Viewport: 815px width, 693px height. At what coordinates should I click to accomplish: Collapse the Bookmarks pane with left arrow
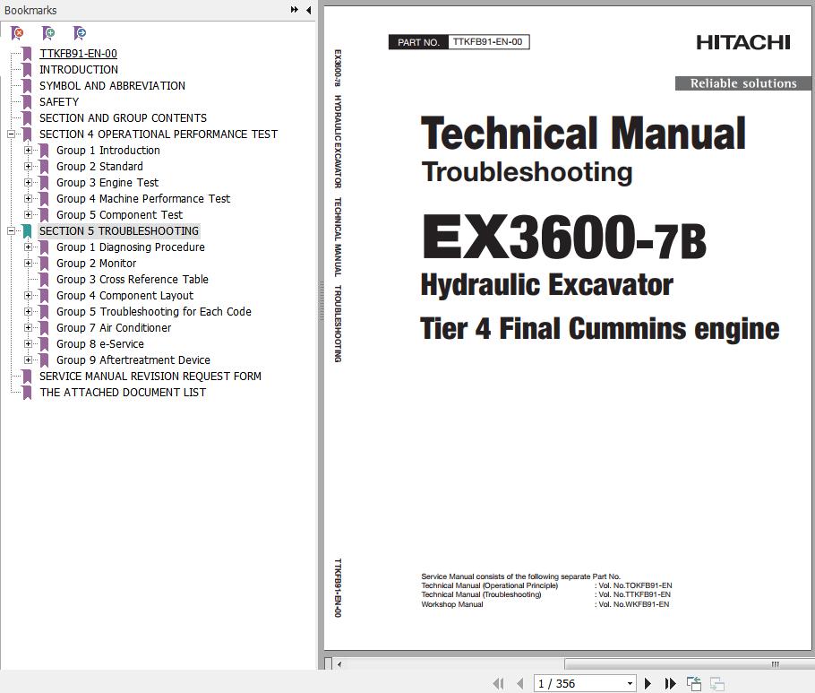309,10
